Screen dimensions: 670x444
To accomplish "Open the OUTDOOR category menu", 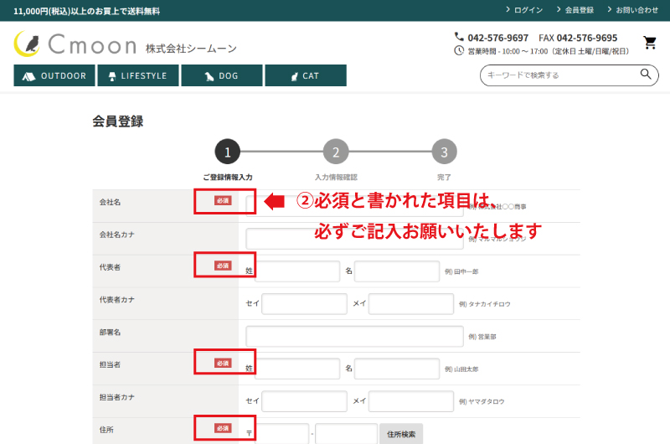I will tap(54, 75).
